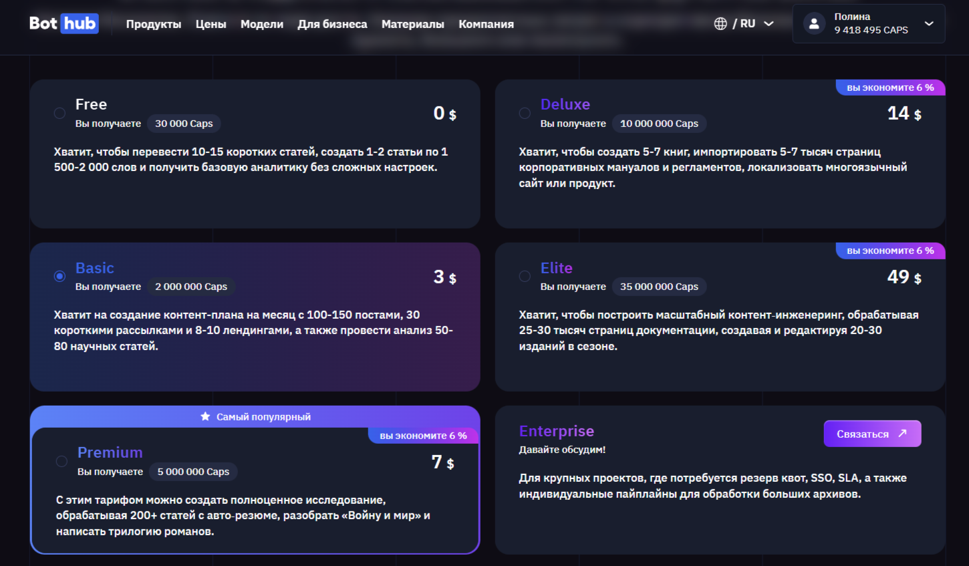Click the Связаться button on Enterprise card

(872, 433)
